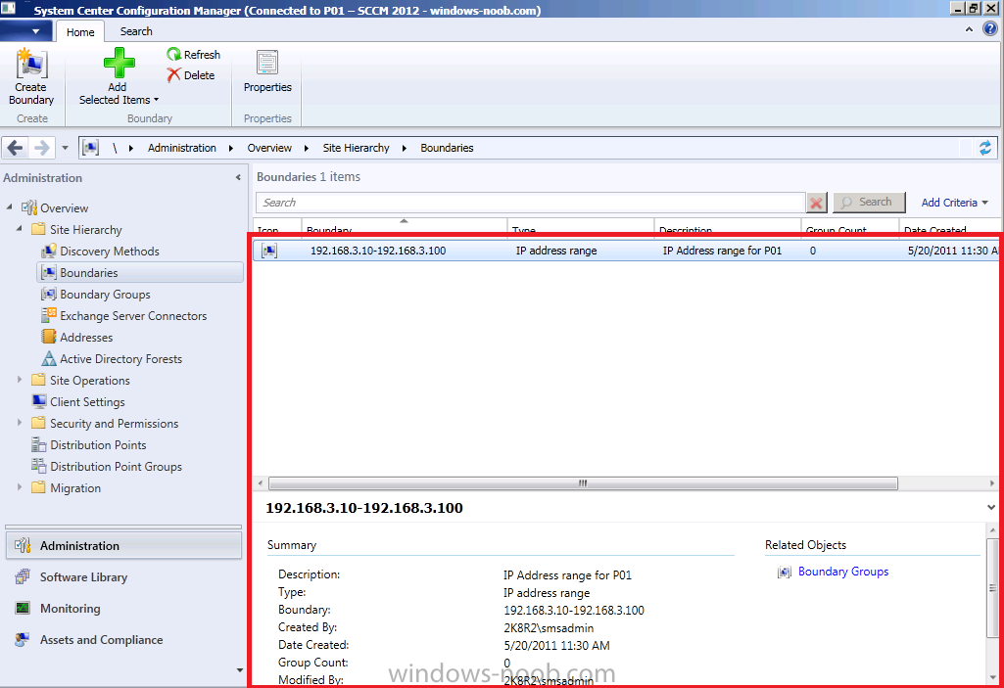This screenshot has width=1004, height=688.
Task: Open the navigation history dropdown arrow
Action: 65,148
